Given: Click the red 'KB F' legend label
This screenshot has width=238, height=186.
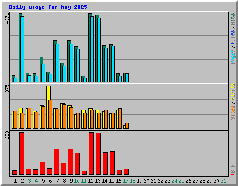Looking at the screenshot, I should tap(232, 170).
